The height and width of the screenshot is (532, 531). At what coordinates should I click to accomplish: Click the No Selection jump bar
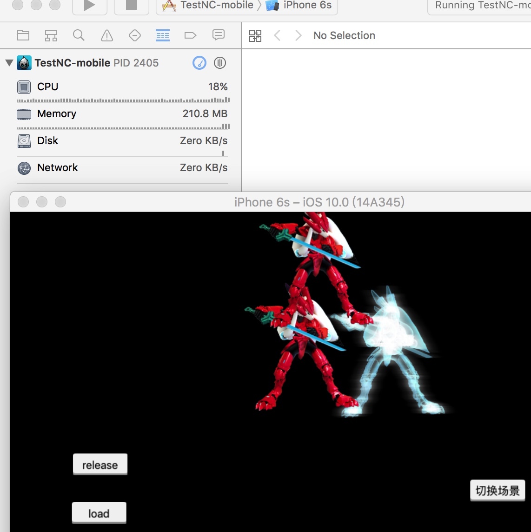pyautogui.click(x=344, y=35)
